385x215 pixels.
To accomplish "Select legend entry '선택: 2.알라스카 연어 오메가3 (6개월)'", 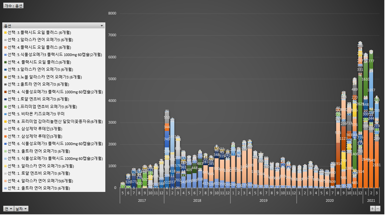I will click(x=40, y=40).
